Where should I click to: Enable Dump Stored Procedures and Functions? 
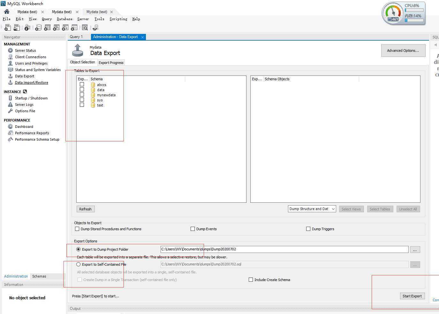[x=77, y=229]
